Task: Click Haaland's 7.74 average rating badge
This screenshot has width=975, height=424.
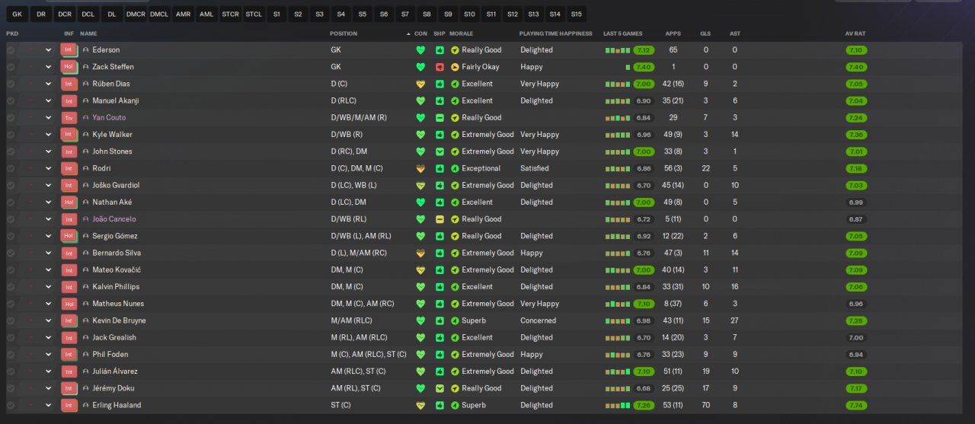Action: pyautogui.click(x=856, y=405)
